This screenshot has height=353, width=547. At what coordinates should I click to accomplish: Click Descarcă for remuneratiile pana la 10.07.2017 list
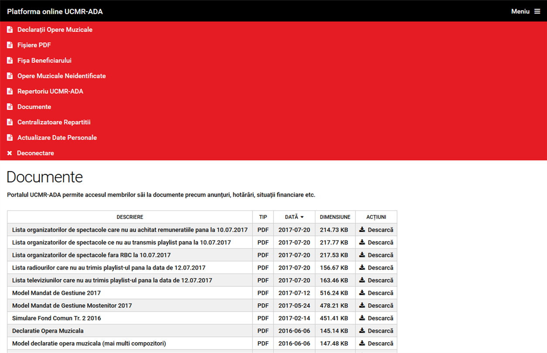click(380, 230)
